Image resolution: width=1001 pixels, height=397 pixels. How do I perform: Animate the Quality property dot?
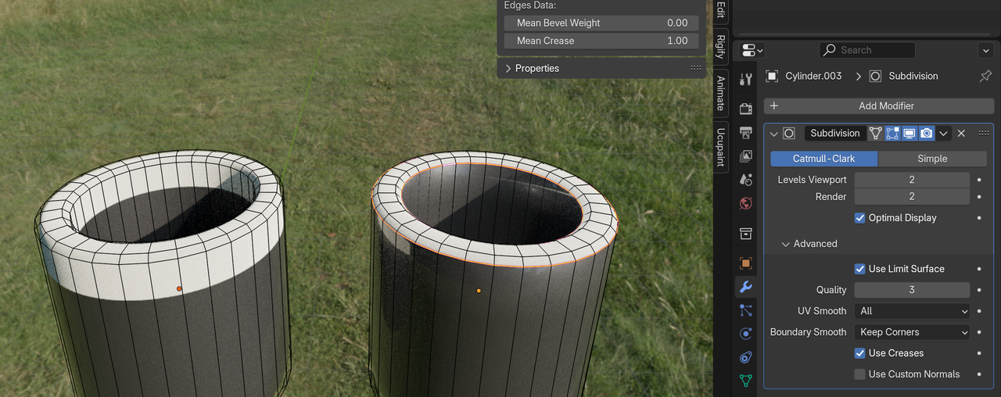[x=979, y=290]
